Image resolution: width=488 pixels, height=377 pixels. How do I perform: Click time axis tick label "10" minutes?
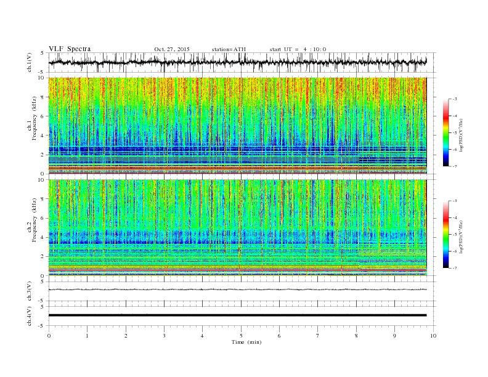click(x=433, y=336)
